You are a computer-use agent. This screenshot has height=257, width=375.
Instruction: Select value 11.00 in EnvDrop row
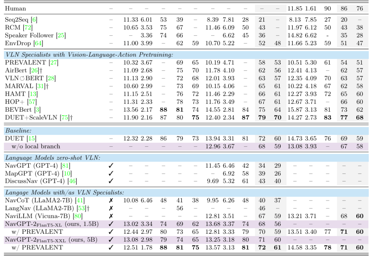coord(131,43)
